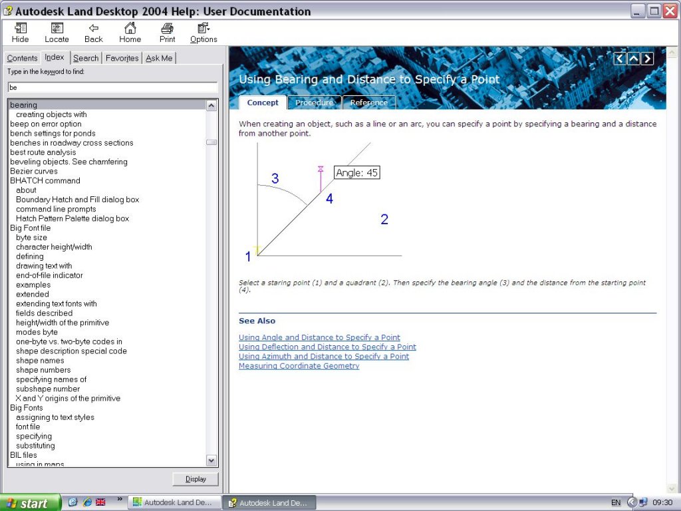Image resolution: width=681 pixels, height=511 pixels.
Task: Open the Search tab
Action: click(x=86, y=59)
